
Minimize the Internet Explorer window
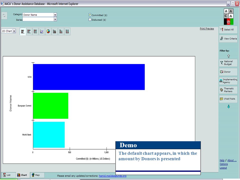tap(228, 4)
